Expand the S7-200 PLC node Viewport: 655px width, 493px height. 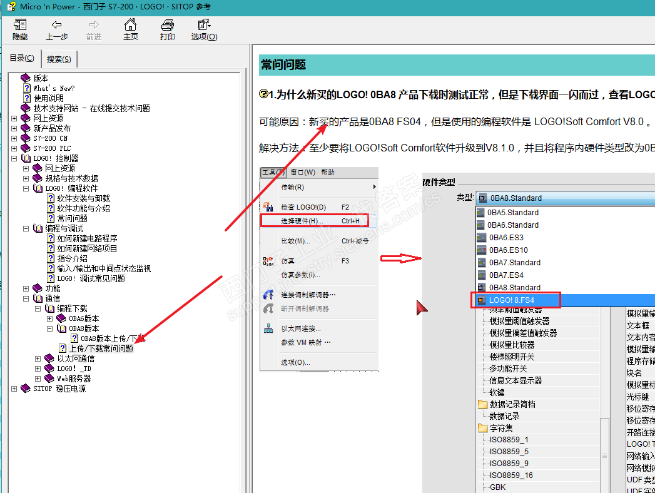click(x=14, y=148)
